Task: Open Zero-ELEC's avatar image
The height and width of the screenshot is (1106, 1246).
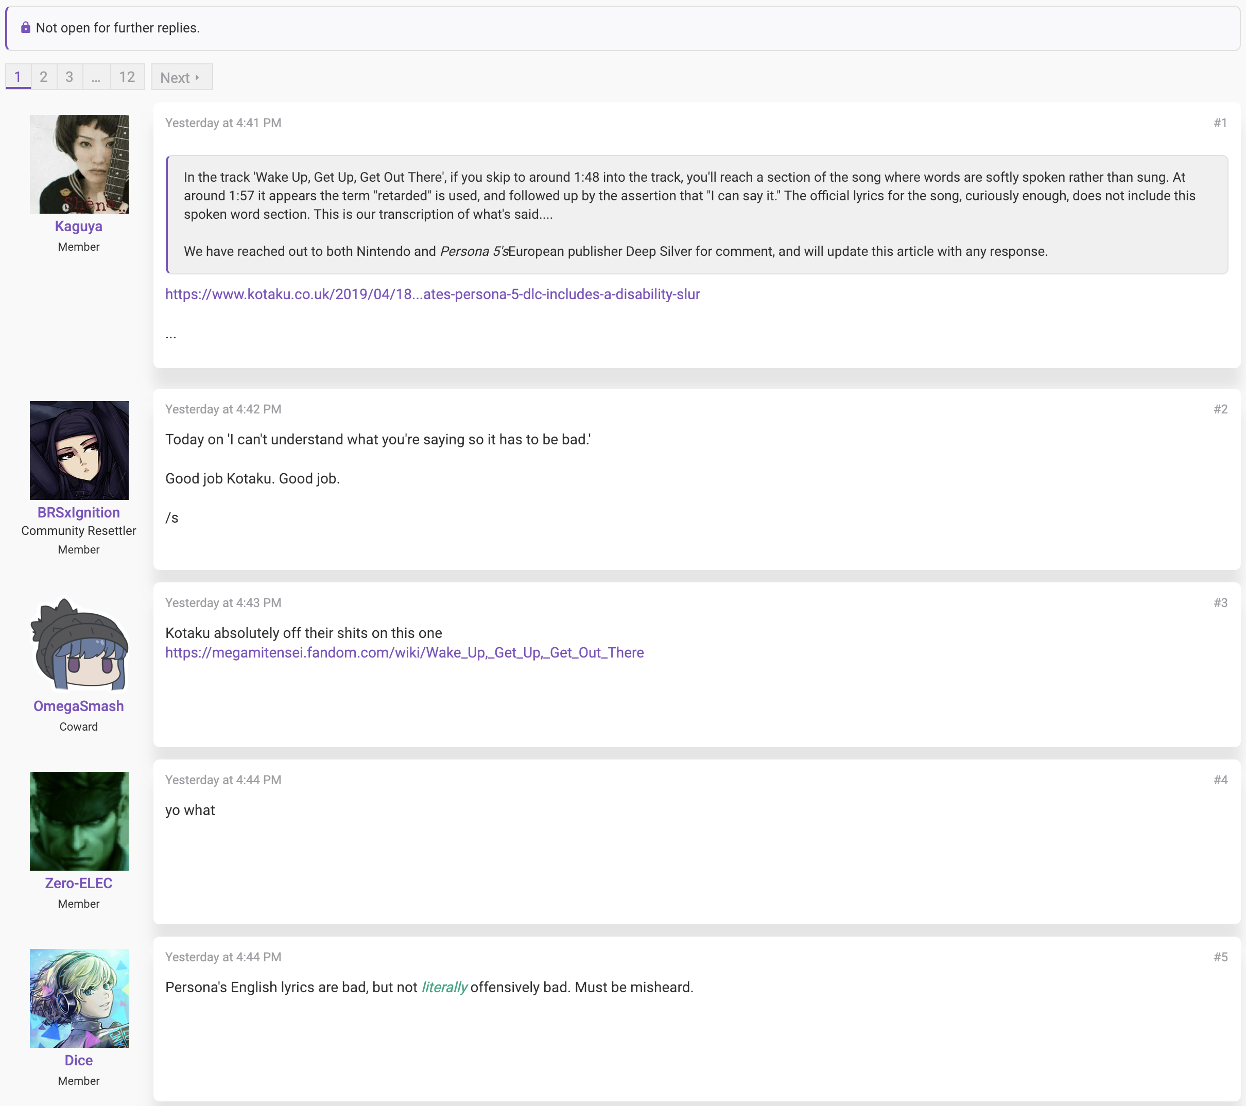Action: pyautogui.click(x=79, y=821)
